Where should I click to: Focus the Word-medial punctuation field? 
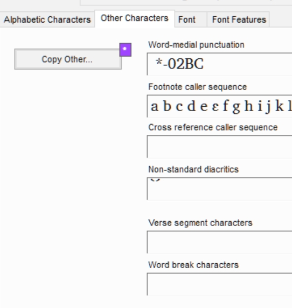coord(219,64)
